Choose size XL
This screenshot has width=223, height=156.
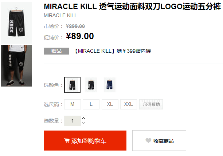click(x=110, y=104)
